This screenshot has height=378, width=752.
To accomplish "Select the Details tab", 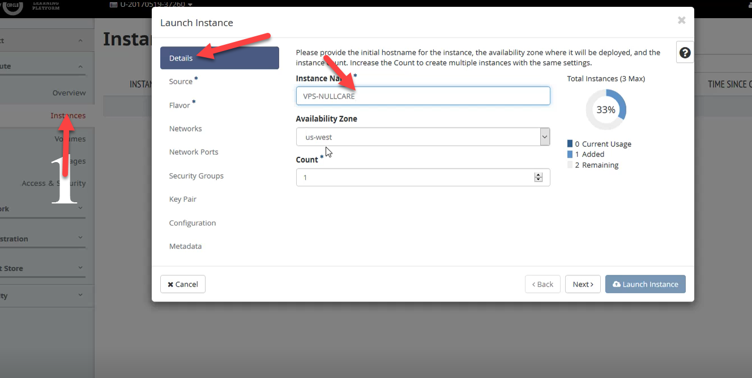I will [219, 58].
